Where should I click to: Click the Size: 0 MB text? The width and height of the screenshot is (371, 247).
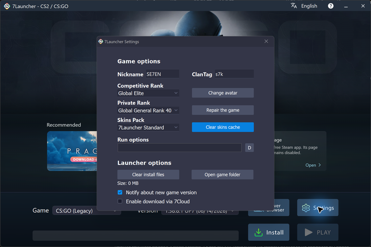point(128,183)
